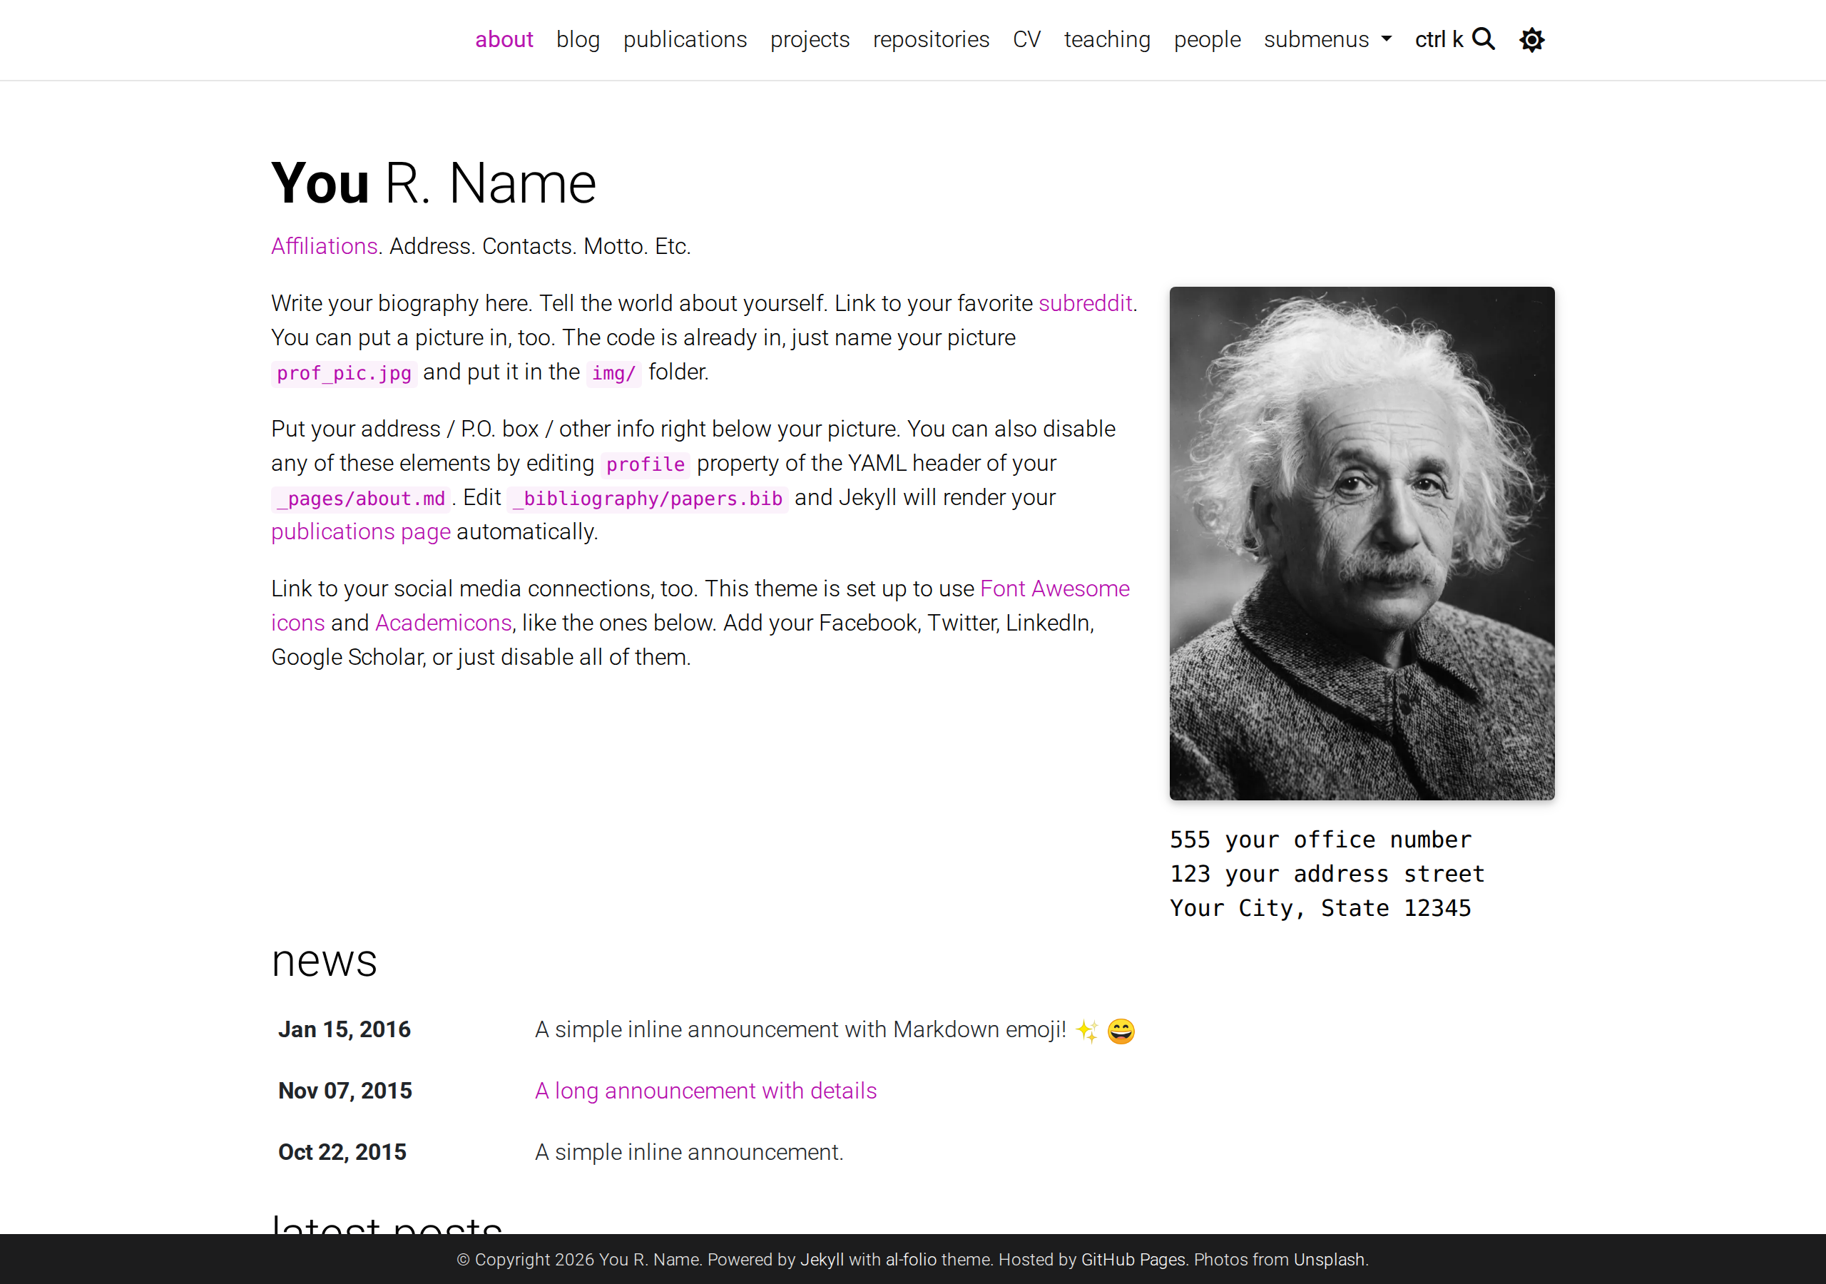The width and height of the screenshot is (1826, 1284).
Task: Visit the Unsplash footer link
Action: [1329, 1259]
